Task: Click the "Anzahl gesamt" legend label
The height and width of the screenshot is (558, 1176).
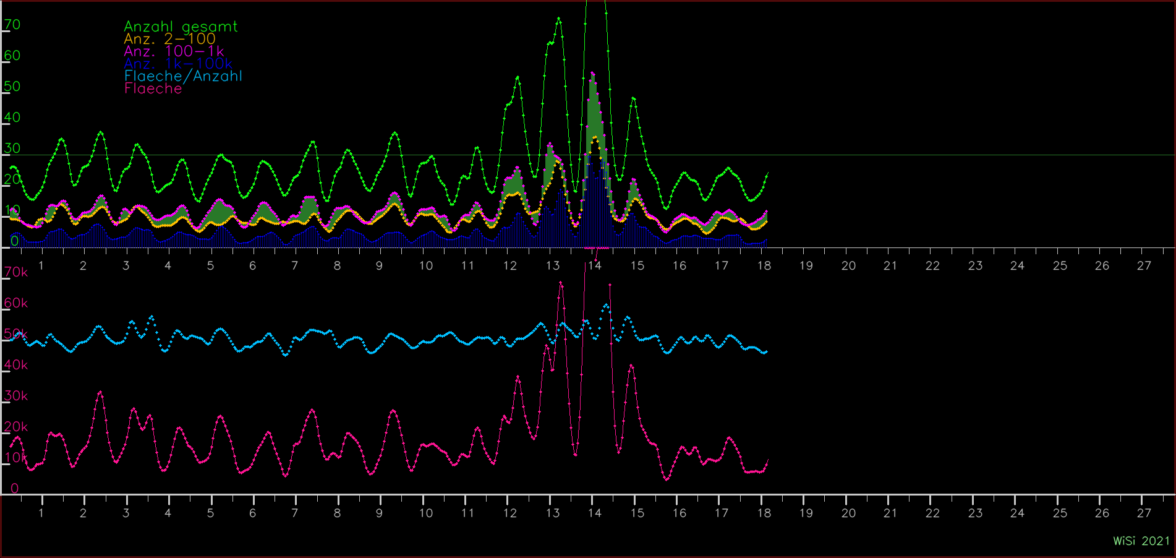Action: (181, 27)
